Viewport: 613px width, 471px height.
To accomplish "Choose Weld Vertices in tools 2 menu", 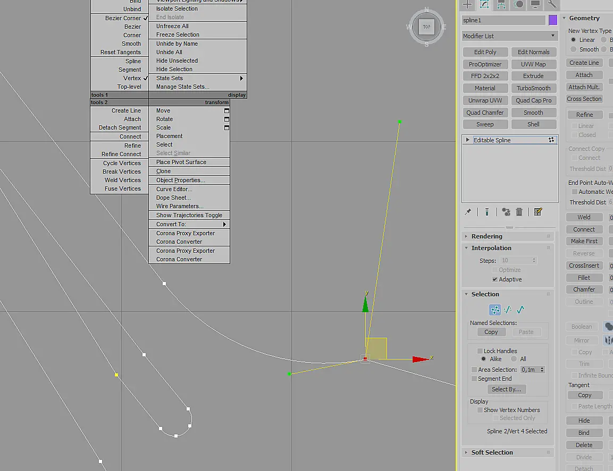I will point(120,180).
